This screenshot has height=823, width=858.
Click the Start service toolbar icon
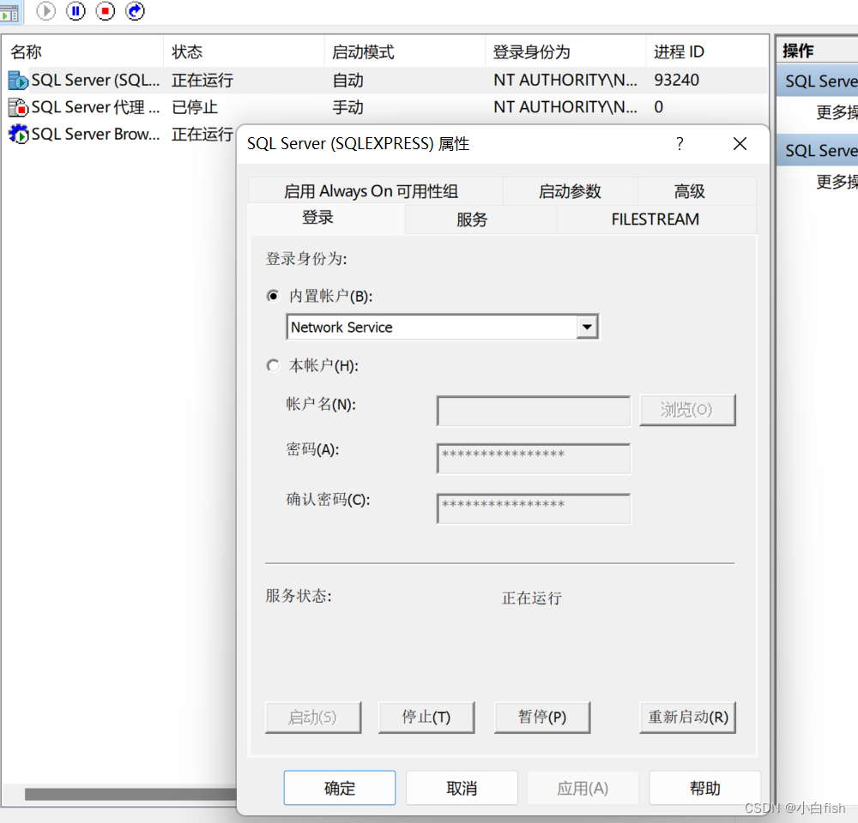pos(45,11)
